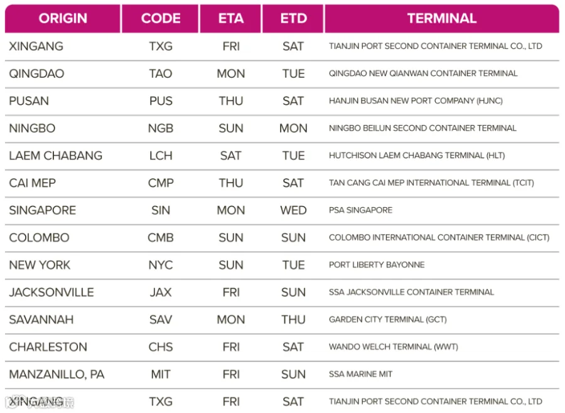The image size is (565, 413).
Task: Select SSA MARINE MIT terminal cell
Action: pos(360,375)
